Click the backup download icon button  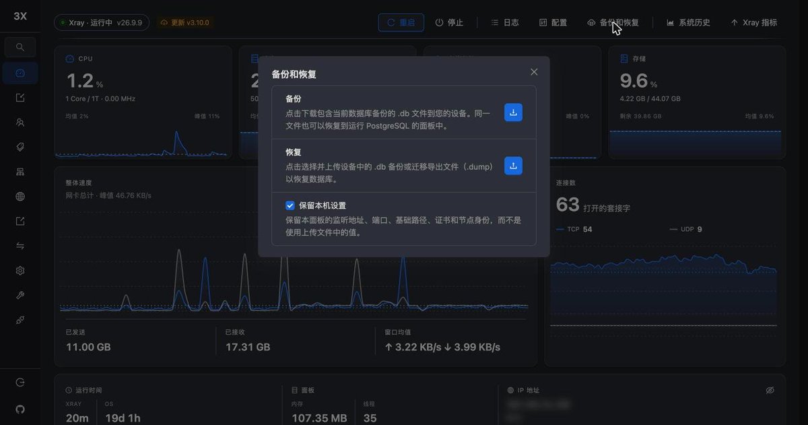click(x=513, y=112)
